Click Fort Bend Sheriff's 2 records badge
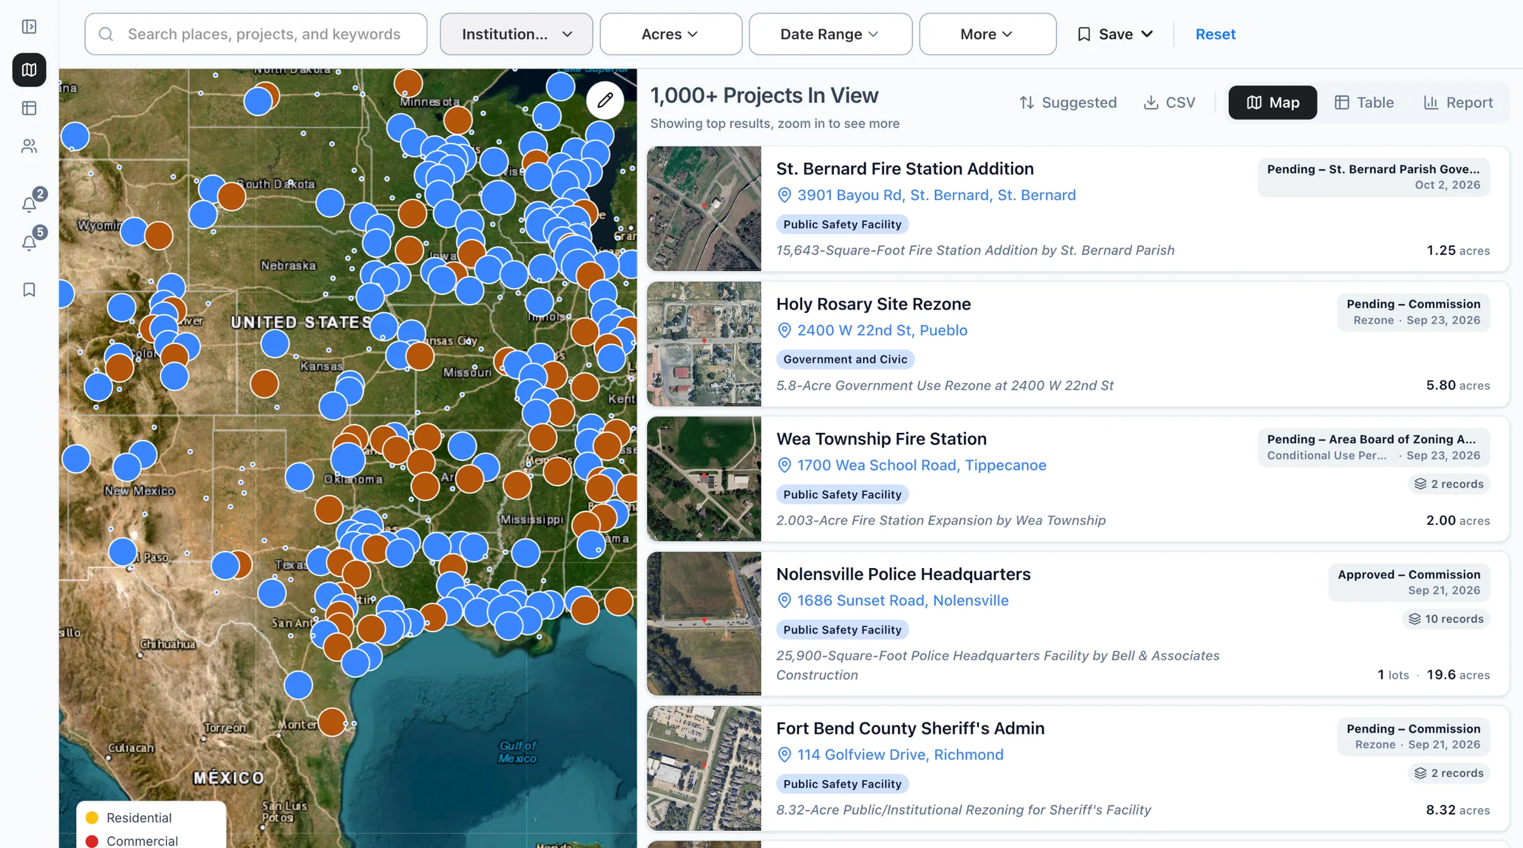The width and height of the screenshot is (1523, 848). point(1449,773)
